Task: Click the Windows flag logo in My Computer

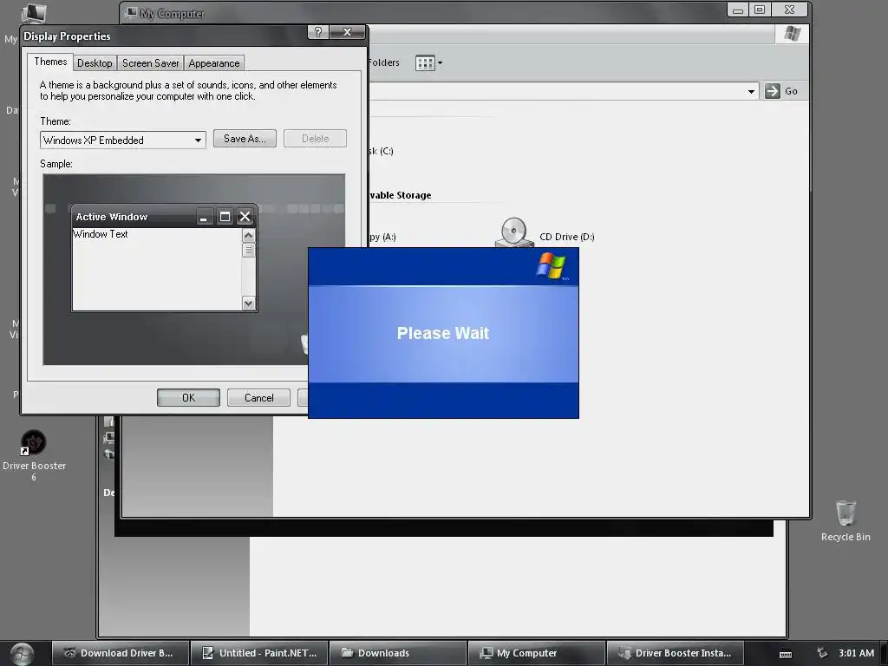Action: pos(793,34)
